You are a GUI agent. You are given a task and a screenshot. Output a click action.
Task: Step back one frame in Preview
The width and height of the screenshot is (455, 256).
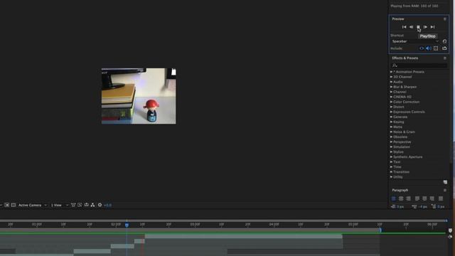click(x=411, y=27)
